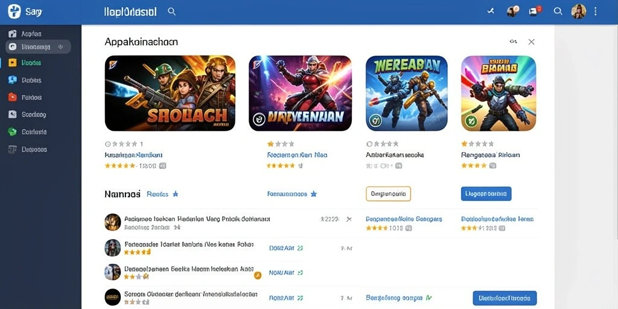Open the user profile avatar in top bar
The image size is (618, 309).
tap(579, 11)
